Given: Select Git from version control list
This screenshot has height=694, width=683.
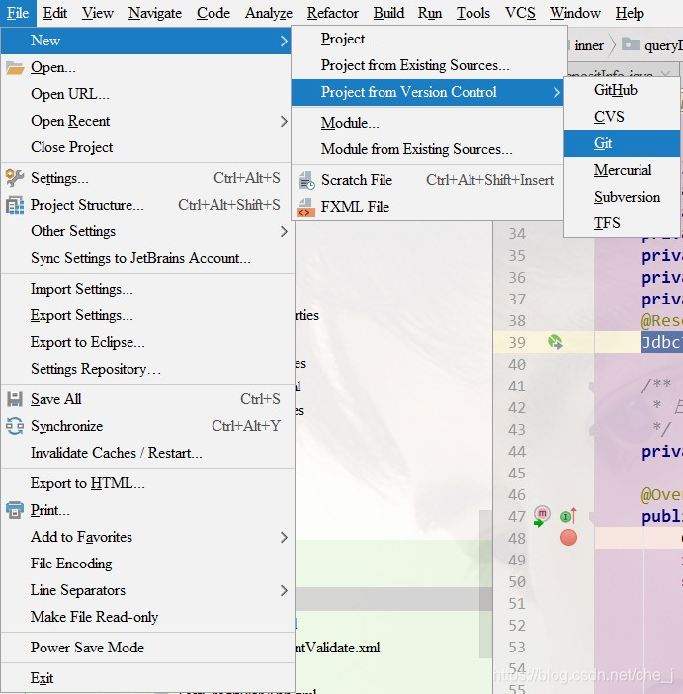Looking at the screenshot, I should 622,143.
